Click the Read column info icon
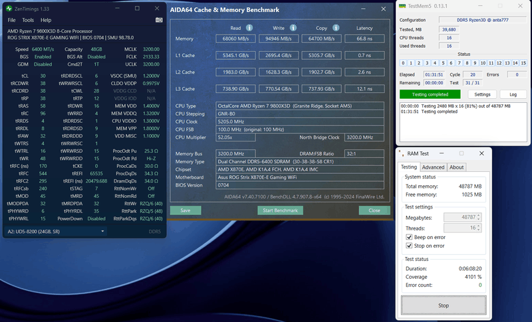Image resolution: width=532 pixels, height=322 pixels. (x=249, y=29)
